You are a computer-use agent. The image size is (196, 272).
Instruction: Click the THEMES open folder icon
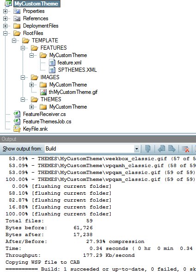(x=35, y=99)
